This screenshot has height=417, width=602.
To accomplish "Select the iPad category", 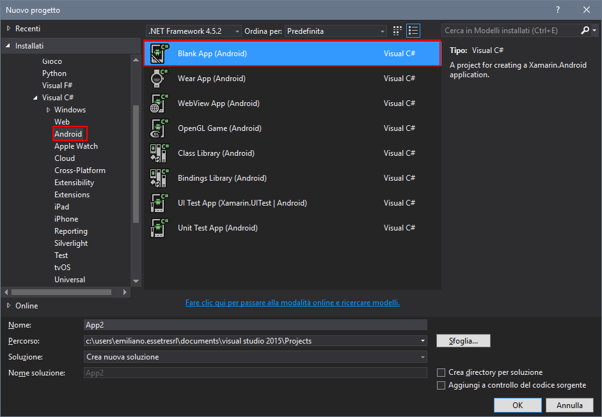I will pos(62,207).
